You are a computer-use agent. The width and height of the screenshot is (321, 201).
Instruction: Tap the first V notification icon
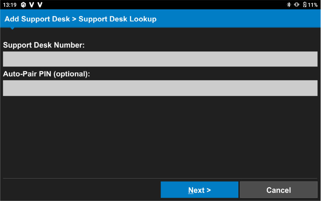click(x=32, y=5)
